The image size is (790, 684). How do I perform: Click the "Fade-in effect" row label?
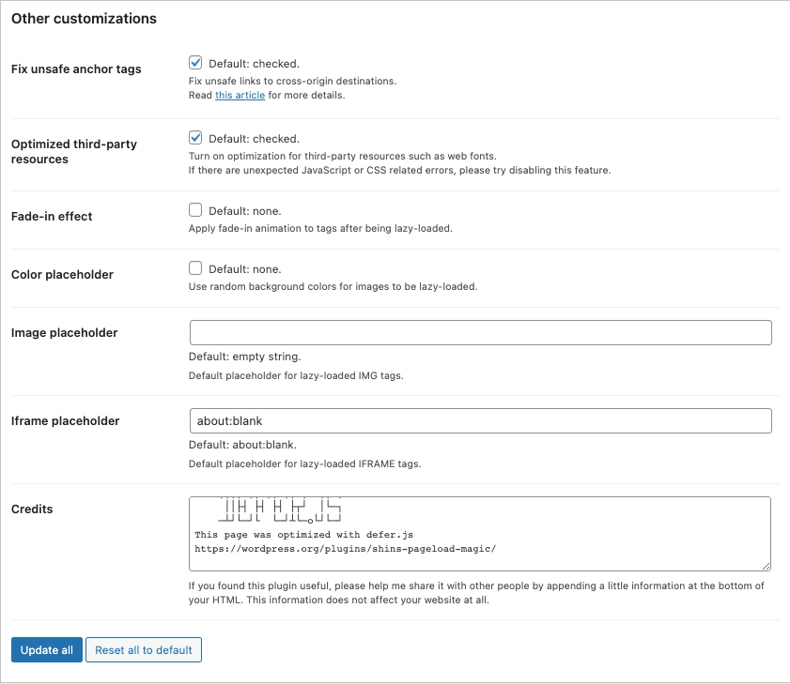[52, 217]
